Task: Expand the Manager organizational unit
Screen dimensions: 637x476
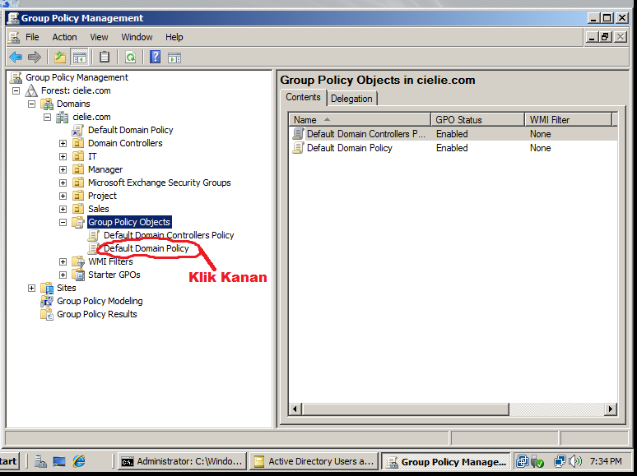Action: (63, 169)
